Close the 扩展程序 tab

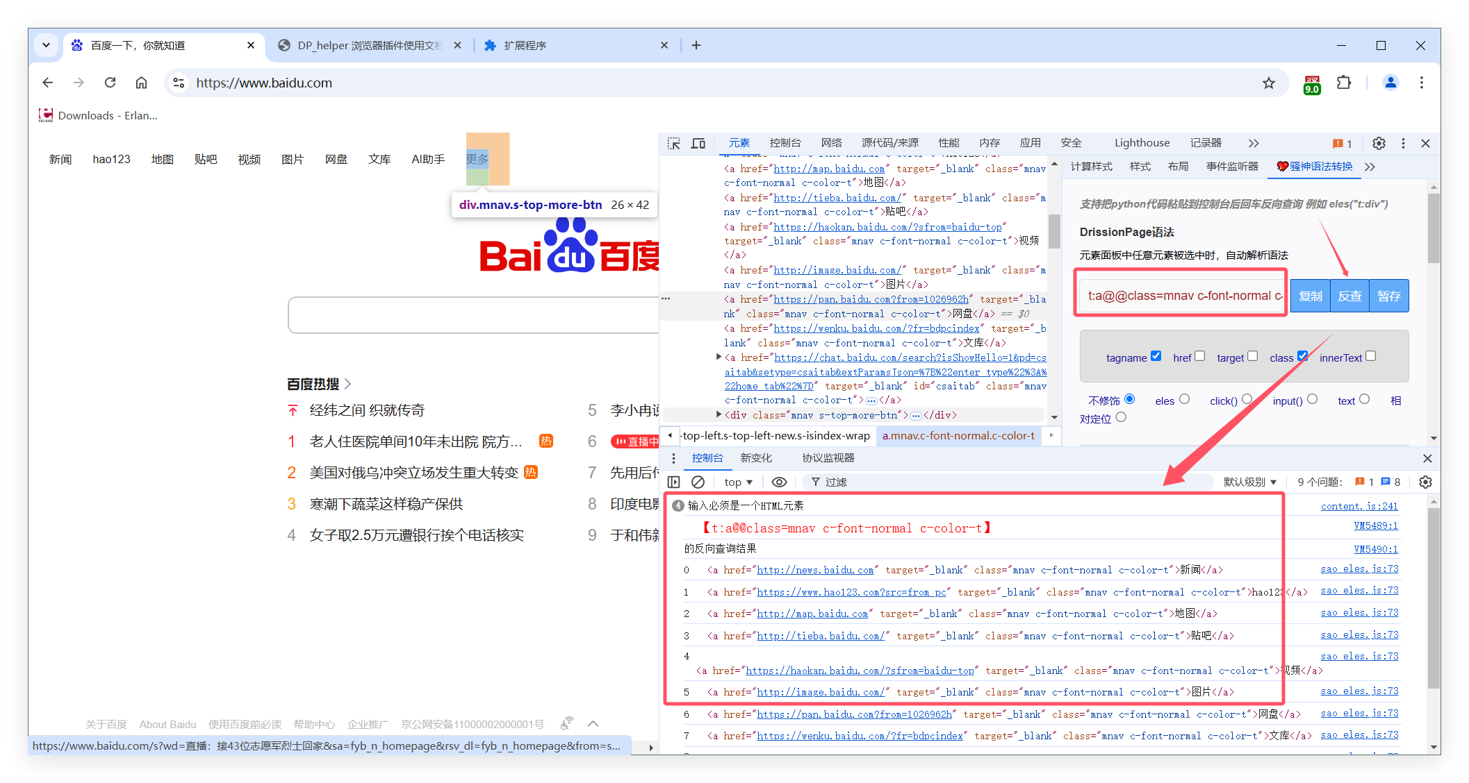coord(664,45)
